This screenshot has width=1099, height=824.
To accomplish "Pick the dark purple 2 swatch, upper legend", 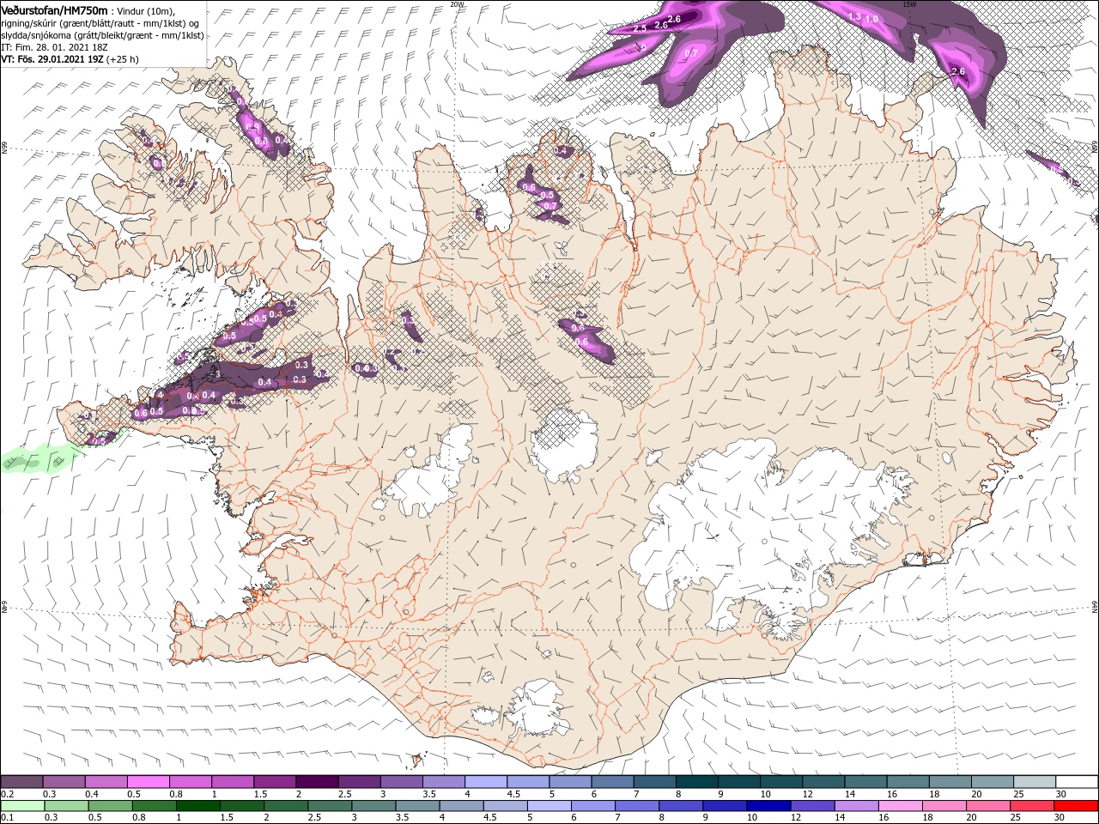I will [316, 782].
